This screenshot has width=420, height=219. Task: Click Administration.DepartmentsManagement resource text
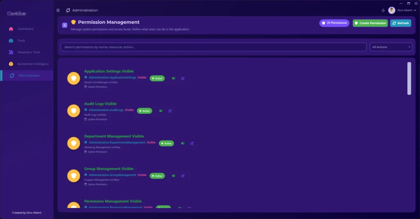click(117, 142)
